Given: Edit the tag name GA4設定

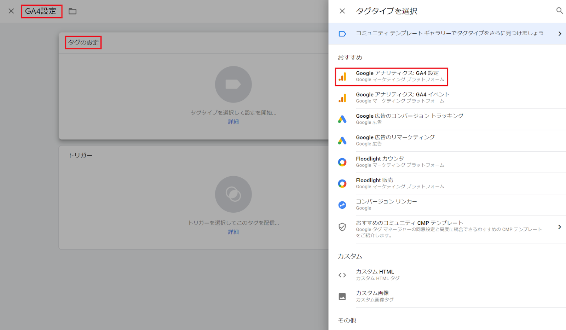Looking at the screenshot, I should tap(41, 11).
